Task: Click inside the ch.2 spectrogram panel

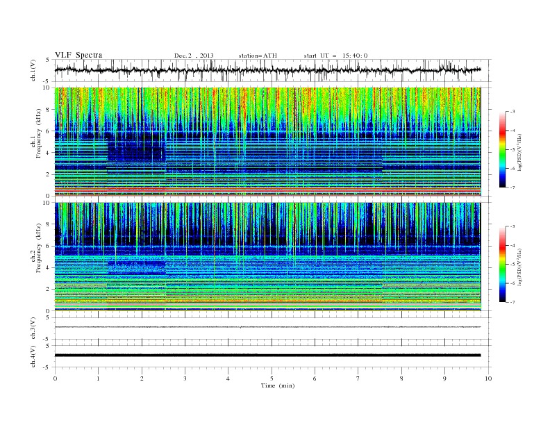Action: click(x=267, y=256)
